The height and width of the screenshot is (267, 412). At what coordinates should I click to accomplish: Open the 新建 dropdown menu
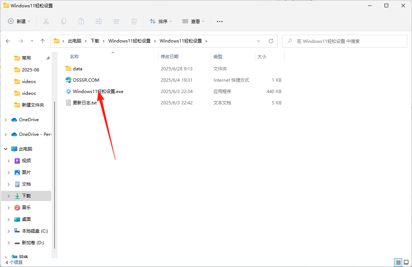pyautogui.click(x=19, y=22)
